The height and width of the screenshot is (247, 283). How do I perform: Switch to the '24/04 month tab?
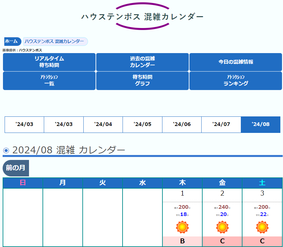pos(103,125)
